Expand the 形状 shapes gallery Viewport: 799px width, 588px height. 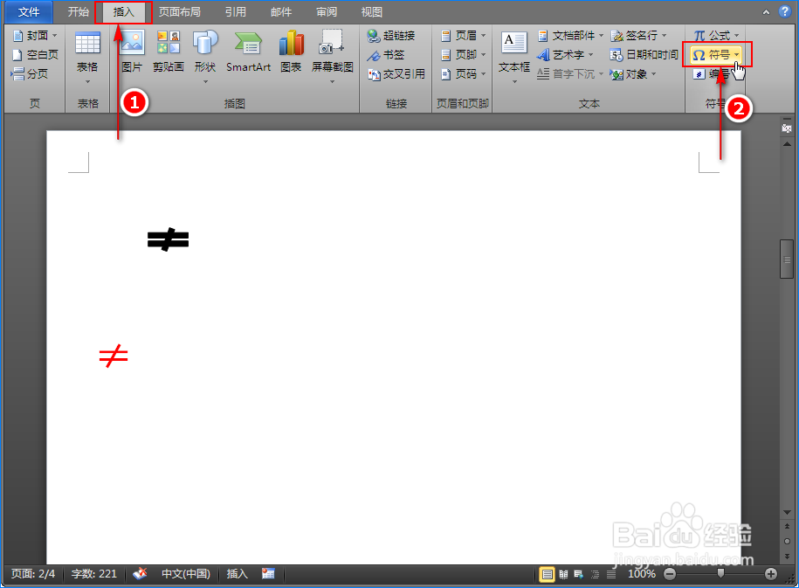205,52
